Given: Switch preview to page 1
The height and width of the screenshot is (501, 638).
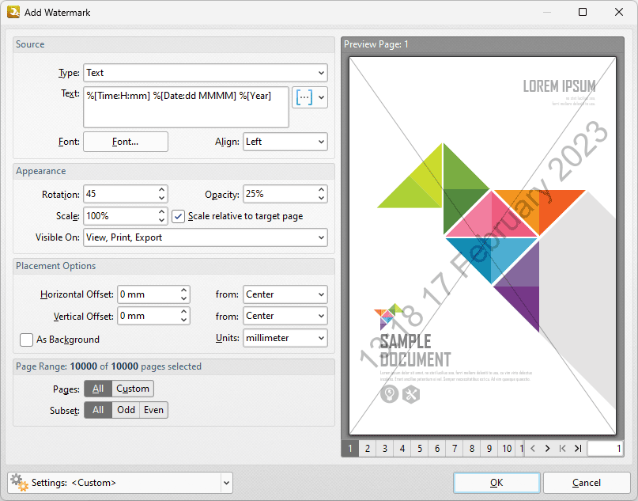Looking at the screenshot, I should (350, 449).
